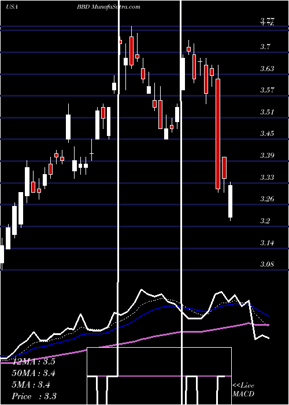Click the 3.2 price axis label
Image resolution: width=289 pixels, height=405 pixels.
pyautogui.click(x=265, y=221)
